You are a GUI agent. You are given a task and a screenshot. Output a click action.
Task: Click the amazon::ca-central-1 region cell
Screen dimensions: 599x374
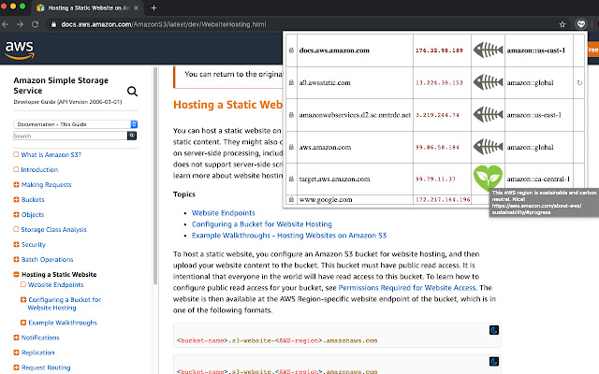pos(538,179)
